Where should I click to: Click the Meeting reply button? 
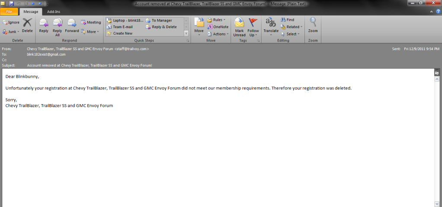click(x=91, y=22)
